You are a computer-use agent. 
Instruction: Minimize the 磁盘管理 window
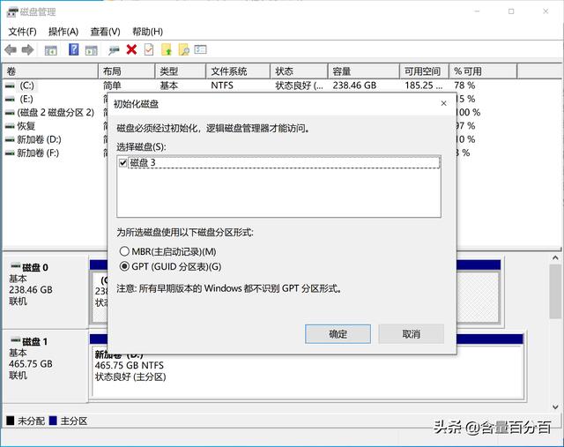click(x=477, y=11)
